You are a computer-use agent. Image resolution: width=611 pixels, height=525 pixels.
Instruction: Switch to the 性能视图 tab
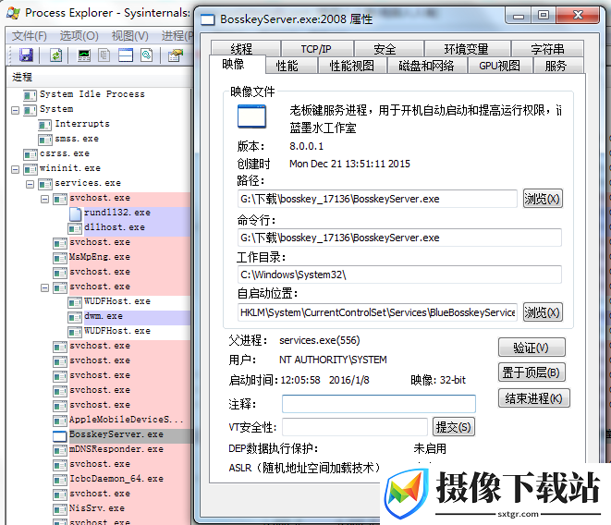[x=352, y=66]
